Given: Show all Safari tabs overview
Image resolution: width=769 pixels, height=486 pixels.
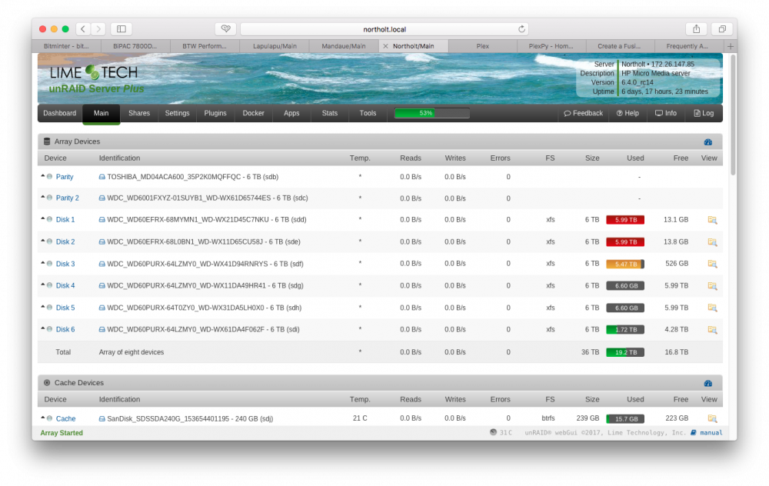Looking at the screenshot, I should point(722,29).
